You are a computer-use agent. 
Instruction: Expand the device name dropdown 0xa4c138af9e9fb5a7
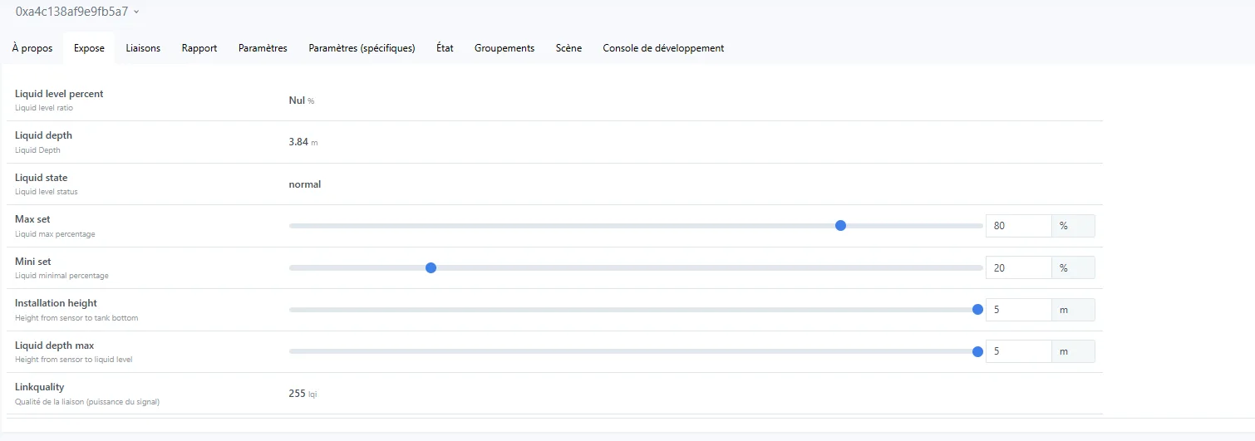(x=136, y=12)
